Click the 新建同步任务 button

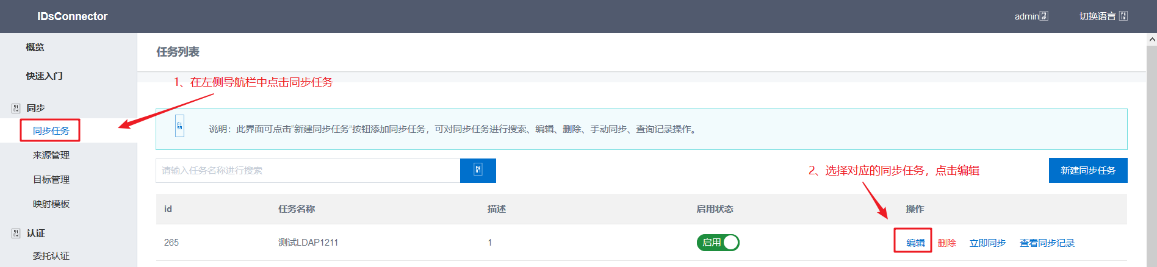coord(1088,171)
